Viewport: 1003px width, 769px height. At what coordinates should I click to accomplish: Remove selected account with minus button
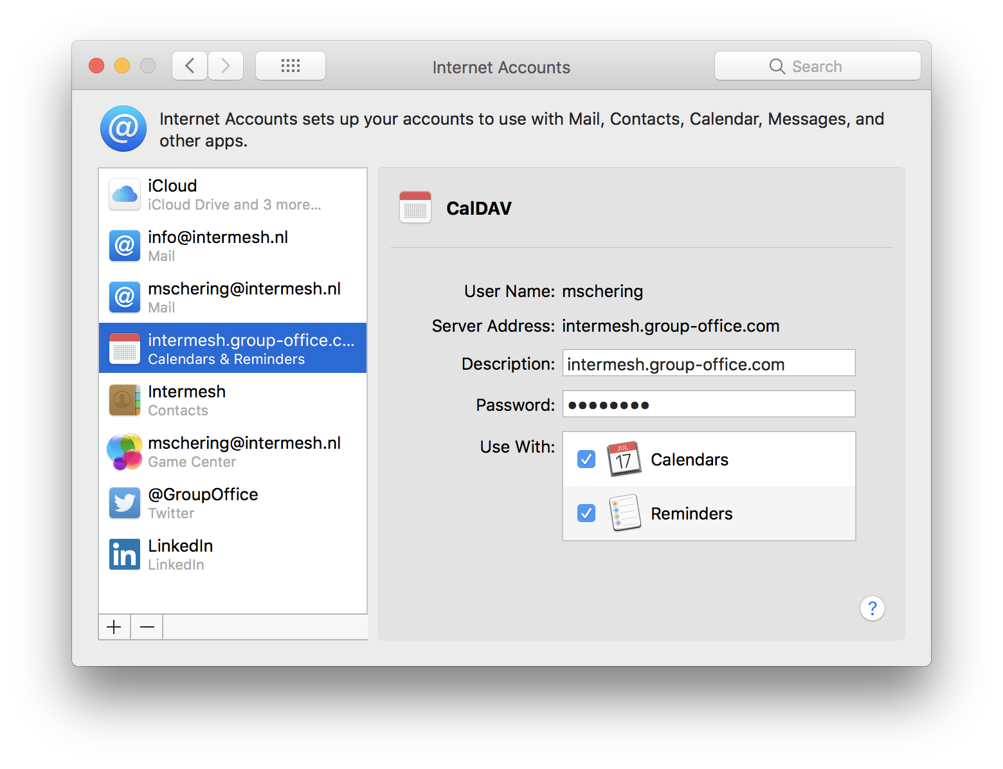pyautogui.click(x=147, y=627)
